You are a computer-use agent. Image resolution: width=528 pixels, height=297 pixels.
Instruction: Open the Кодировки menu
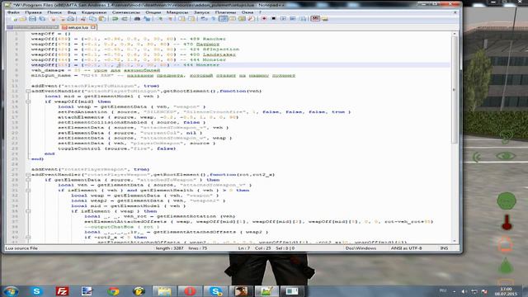[x=94, y=12]
